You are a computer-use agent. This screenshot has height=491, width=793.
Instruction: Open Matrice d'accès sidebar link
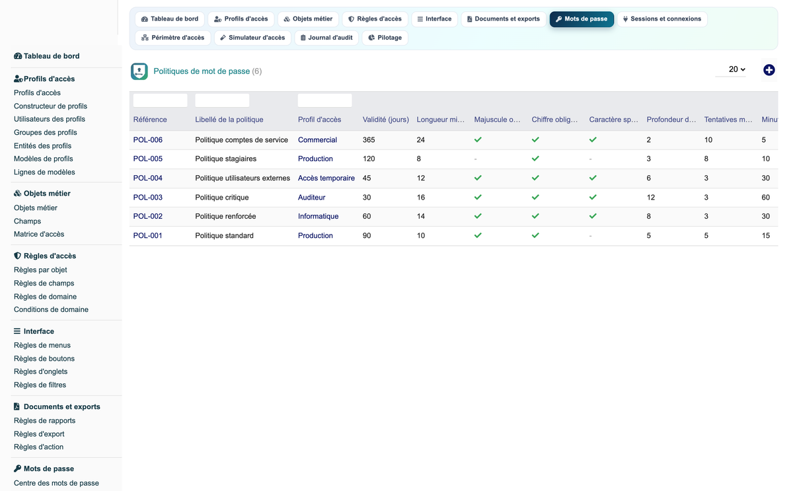pyautogui.click(x=39, y=235)
